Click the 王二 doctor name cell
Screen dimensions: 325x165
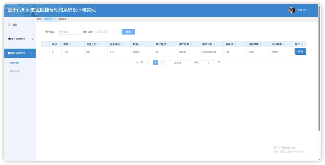(x=112, y=52)
